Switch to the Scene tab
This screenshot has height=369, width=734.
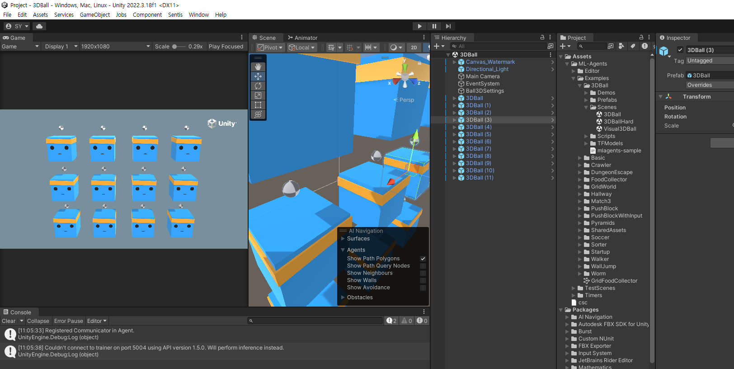pyautogui.click(x=264, y=38)
